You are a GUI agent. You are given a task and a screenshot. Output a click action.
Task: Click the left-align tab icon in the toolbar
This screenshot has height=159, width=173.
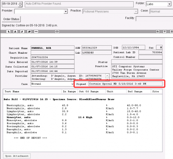(9, 31)
